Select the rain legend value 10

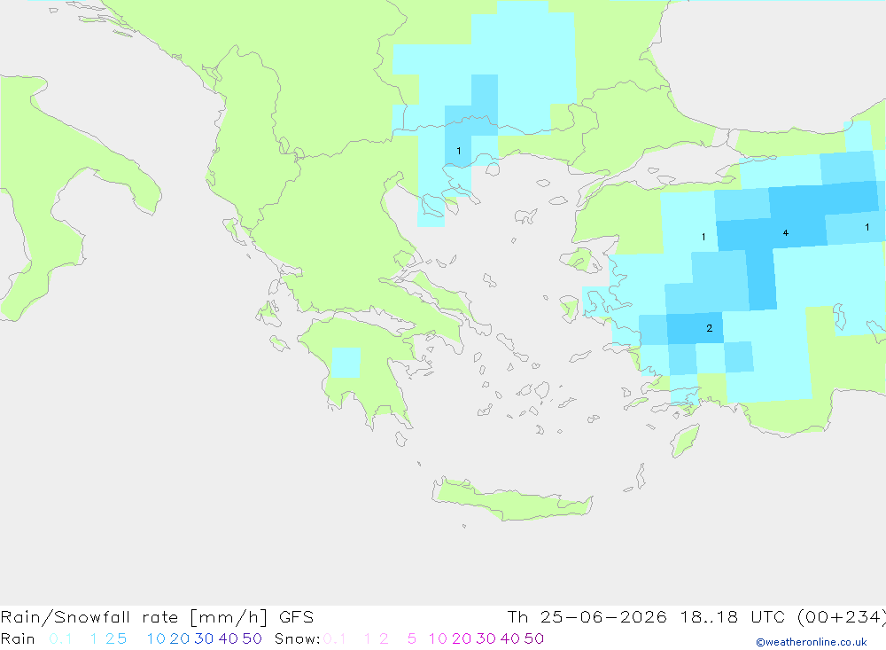pyautogui.click(x=156, y=638)
